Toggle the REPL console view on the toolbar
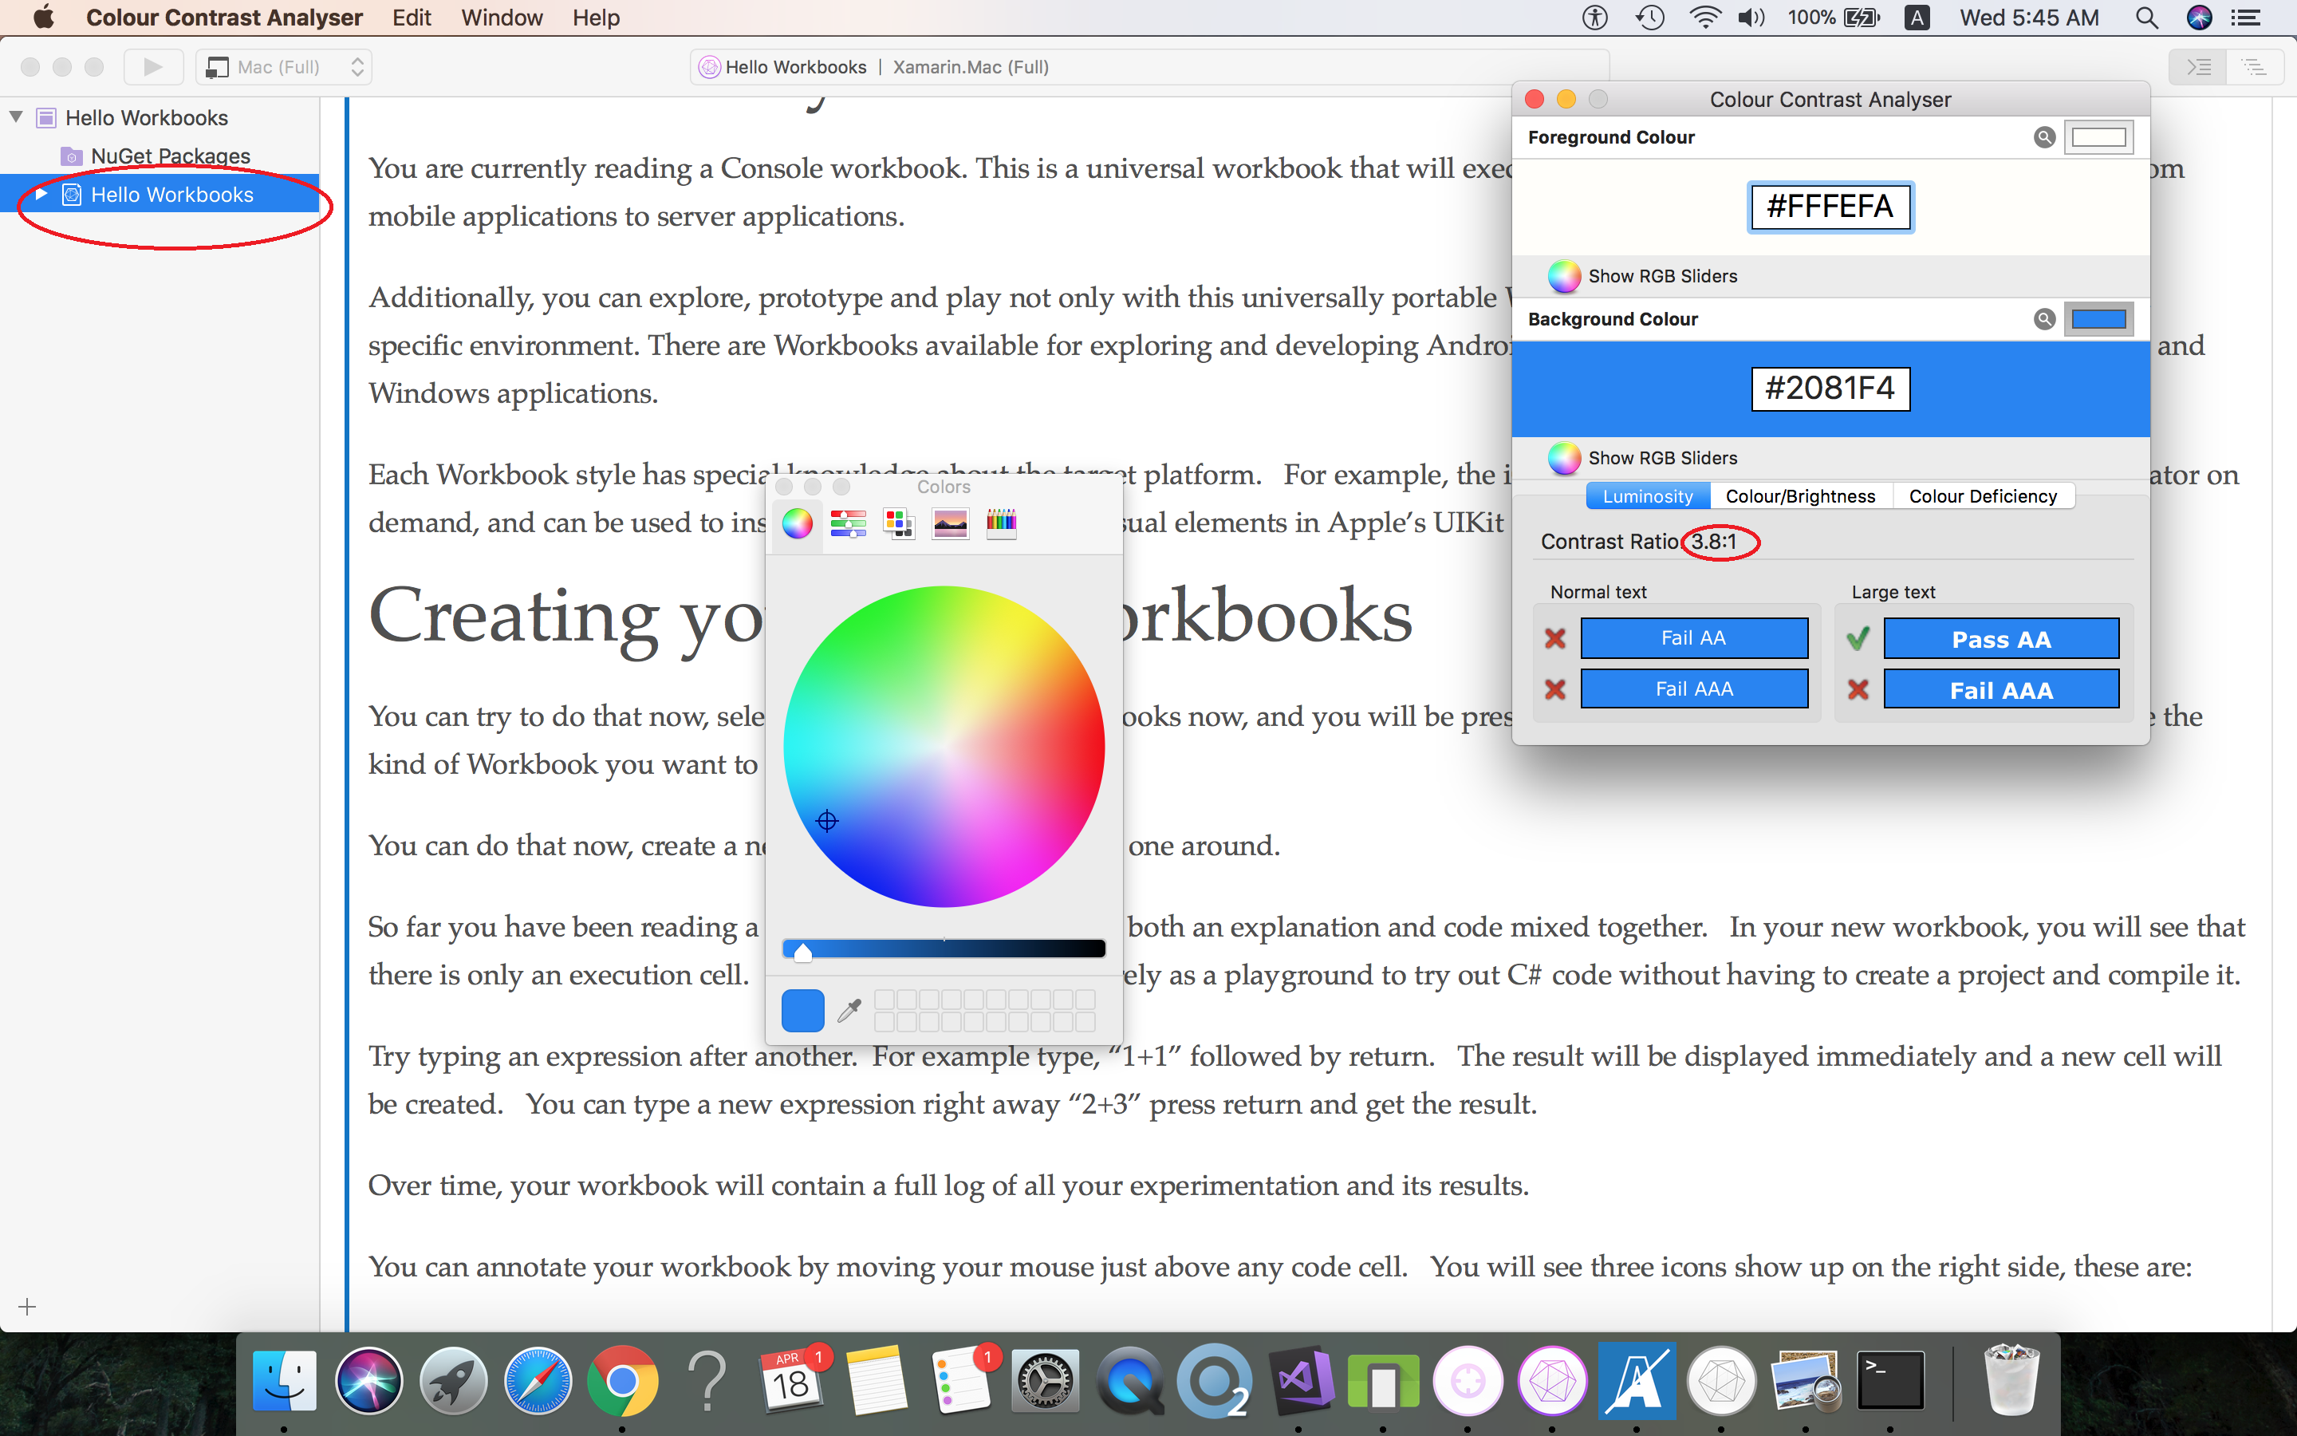Image resolution: width=2297 pixels, height=1436 pixels. (2199, 66)
